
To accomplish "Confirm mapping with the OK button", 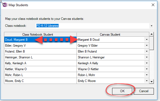I will point(122,91).
